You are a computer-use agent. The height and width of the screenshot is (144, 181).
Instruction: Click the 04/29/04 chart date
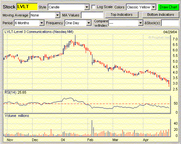point(170,32)
